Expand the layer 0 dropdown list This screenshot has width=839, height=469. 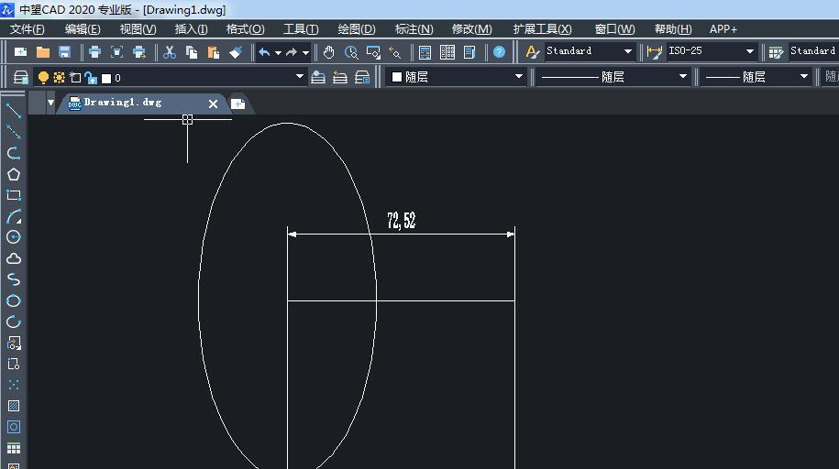coord(299,77)
